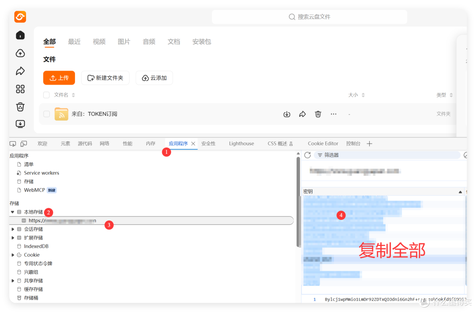Download the TOKEN订阅 folder
The height and width of the screenshot is (312, 476).
coord(286,114)
